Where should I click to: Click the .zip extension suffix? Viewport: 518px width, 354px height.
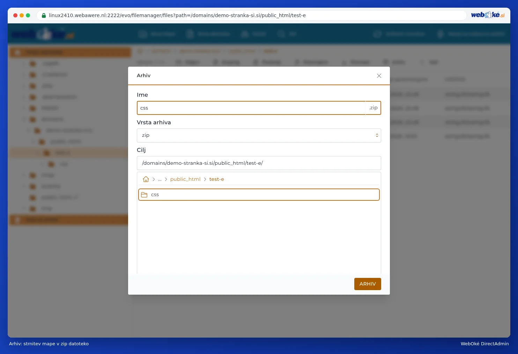[373, 108]
